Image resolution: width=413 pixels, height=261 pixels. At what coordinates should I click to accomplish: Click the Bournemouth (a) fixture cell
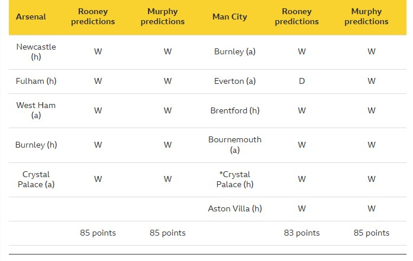(235, 145)
